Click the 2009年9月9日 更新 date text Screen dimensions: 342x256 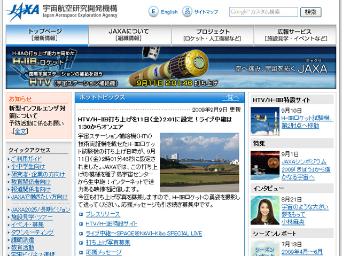coord(216,110)
